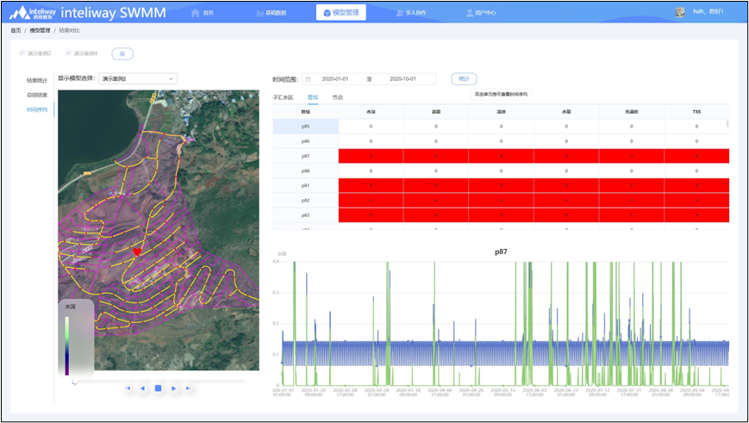The height and width of the screenshot is (423, 749).
Task: Toggle the 演示案例2 checkbox
Action: pyautogui.click(x=22, y=53)
